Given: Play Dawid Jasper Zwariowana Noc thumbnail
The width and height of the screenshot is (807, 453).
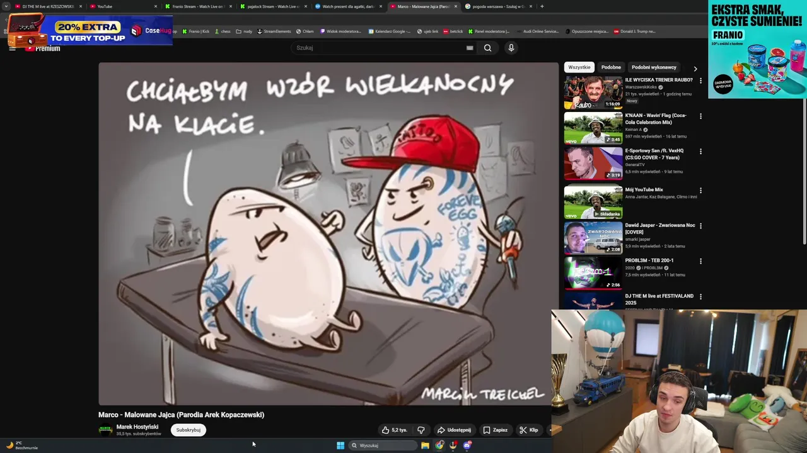Looking at the screenshot, I should click(x=593, y=237).
